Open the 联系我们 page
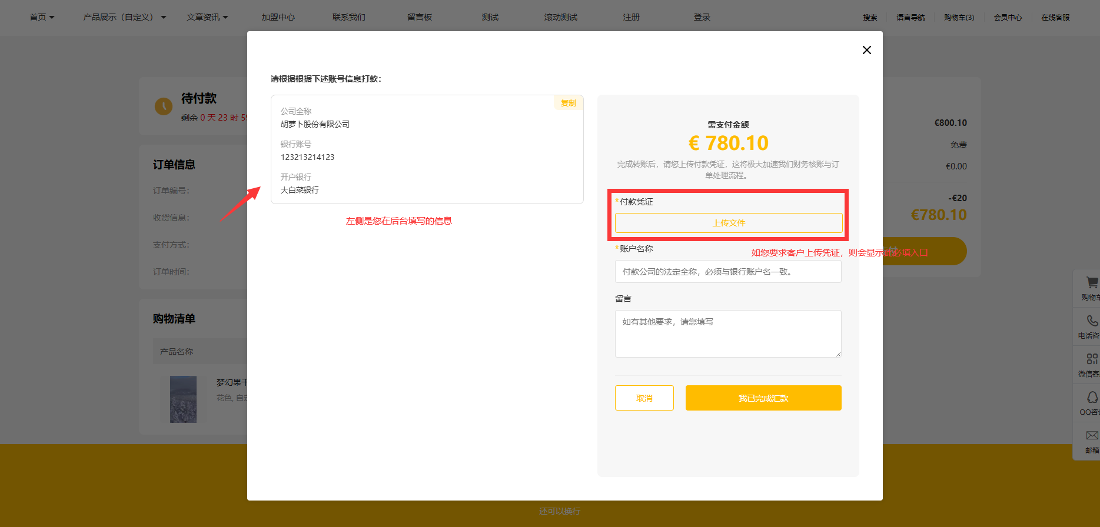 [x=349, y=17]
